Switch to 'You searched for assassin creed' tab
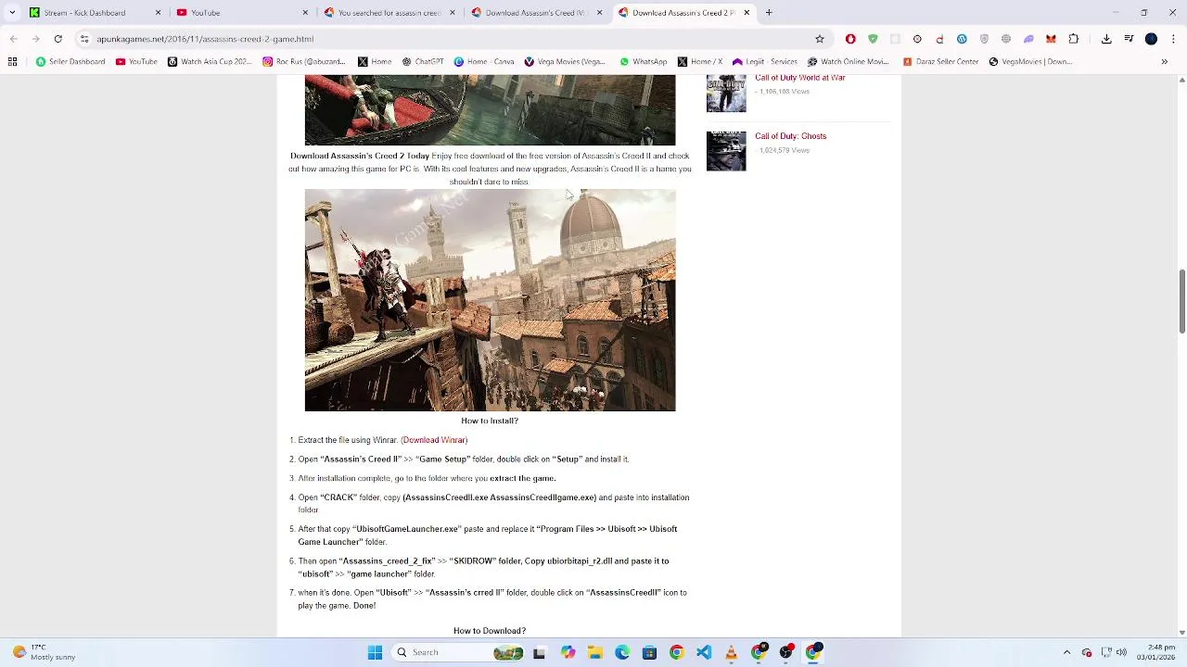 tap(389, 13)
